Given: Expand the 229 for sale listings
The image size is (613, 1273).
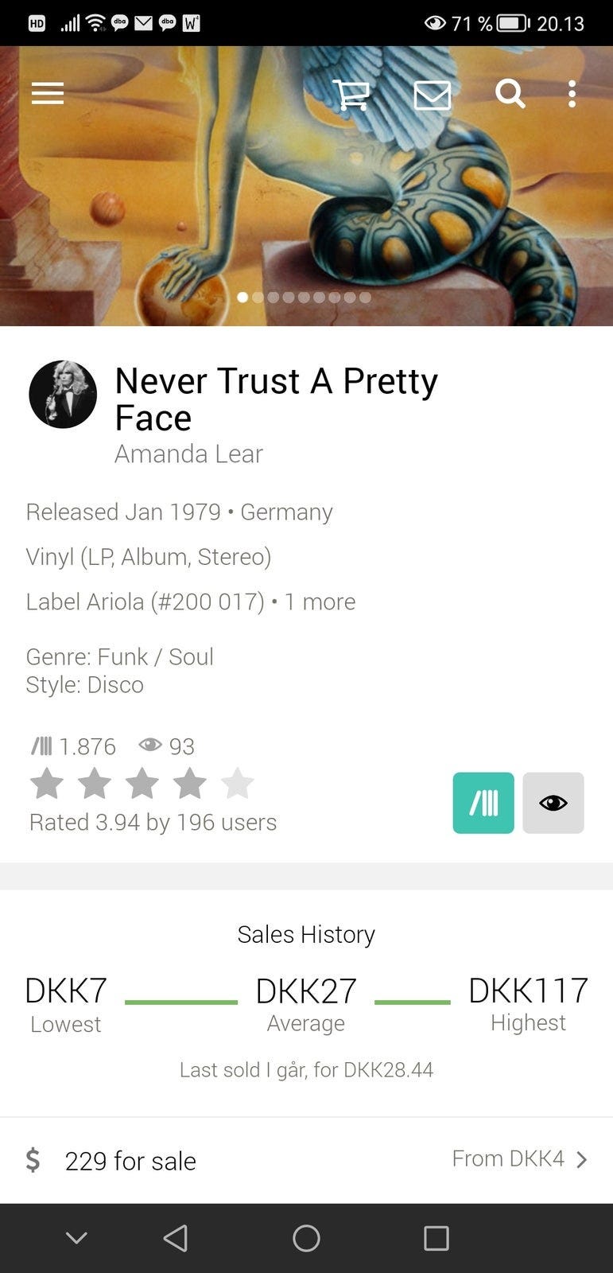Looking at the screenshot, I should [130, 1161].
